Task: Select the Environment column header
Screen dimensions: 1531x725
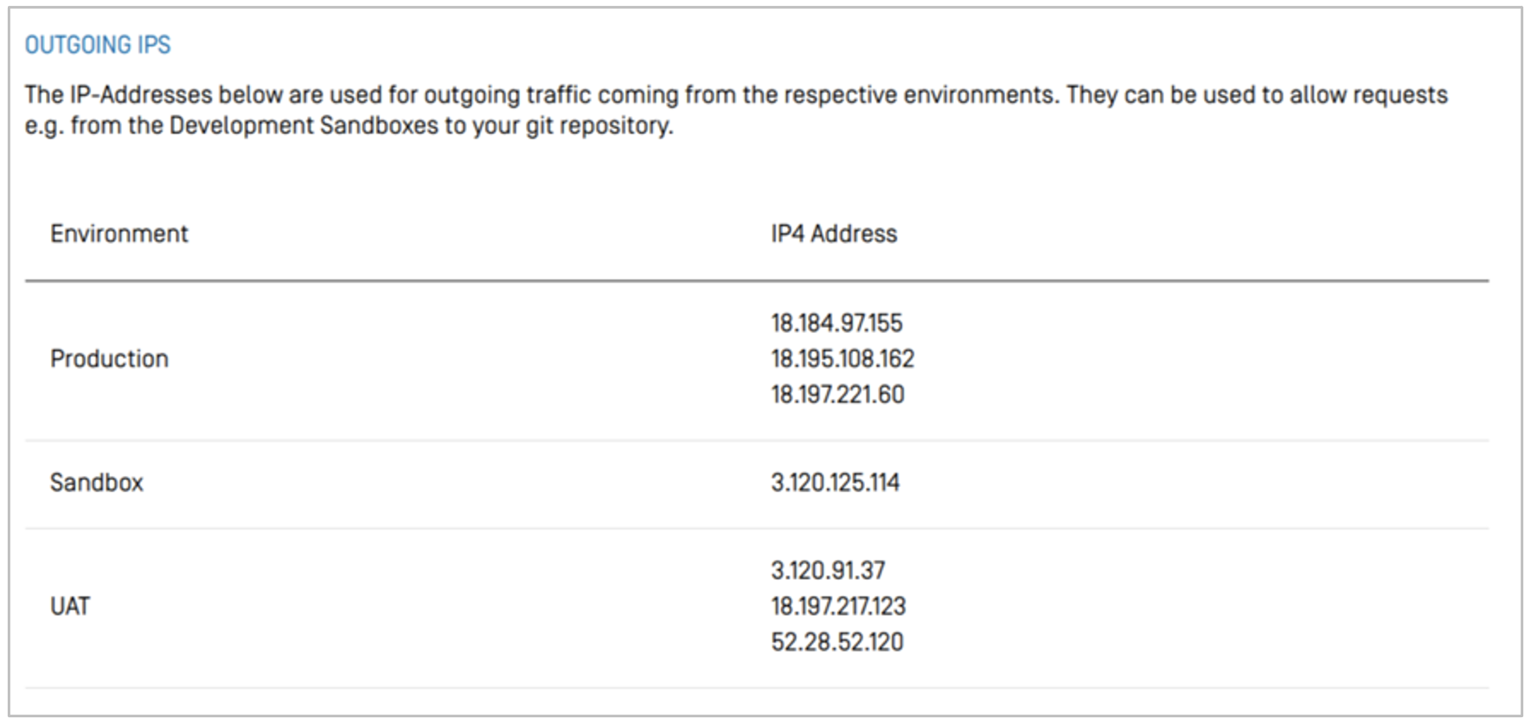Action: [119, 234]
